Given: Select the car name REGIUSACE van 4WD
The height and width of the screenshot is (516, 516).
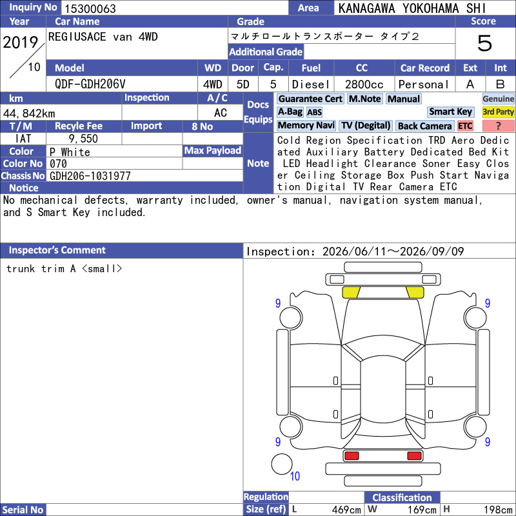Looking at the screenshot, I should (103, 37).
